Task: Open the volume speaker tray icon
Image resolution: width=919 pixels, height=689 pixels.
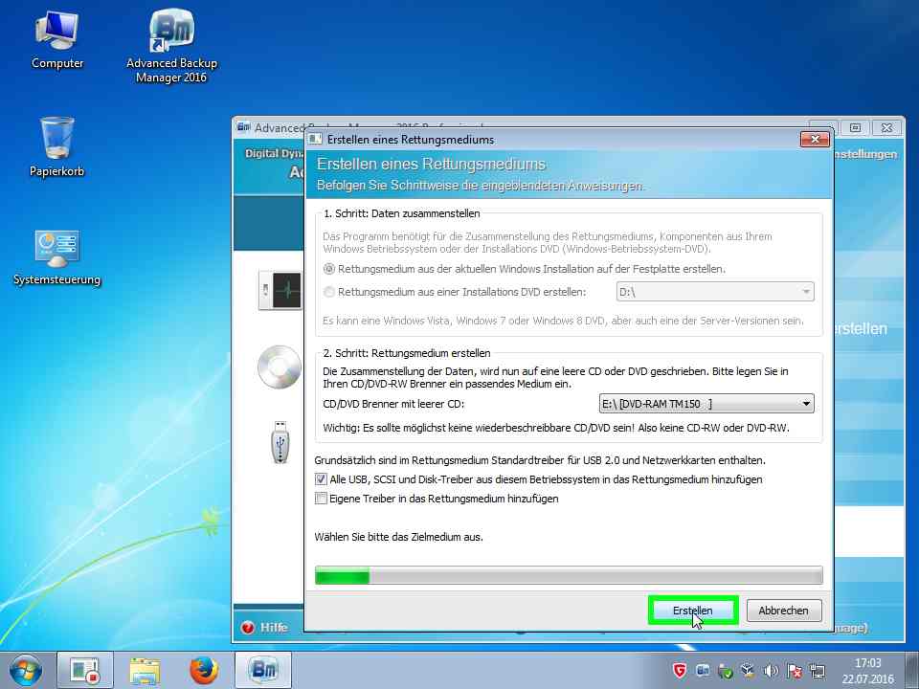Action: 771,670
